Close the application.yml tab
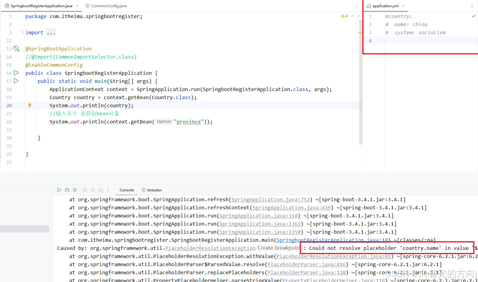 point(403,6)
